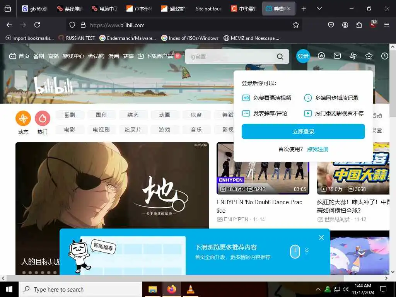Switch to the 卢本伟 tab
The height and width of the screenshot is (297, 396).
(x=139, y=9)
